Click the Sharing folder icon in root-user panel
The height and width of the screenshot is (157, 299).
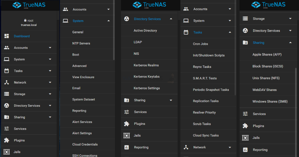point(7,117)
